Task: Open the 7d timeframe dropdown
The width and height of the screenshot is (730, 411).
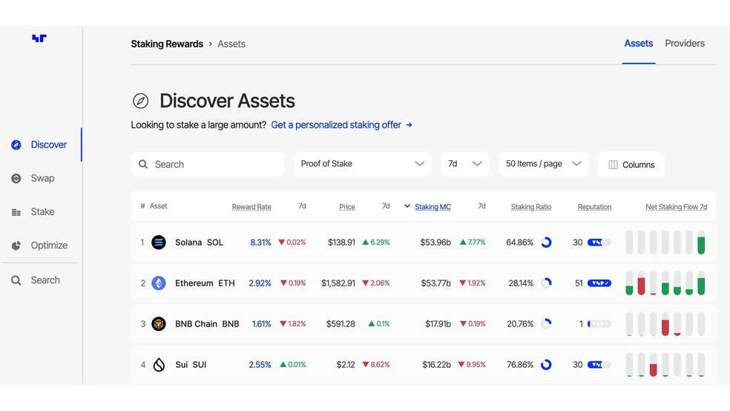Action: point(465,164)
